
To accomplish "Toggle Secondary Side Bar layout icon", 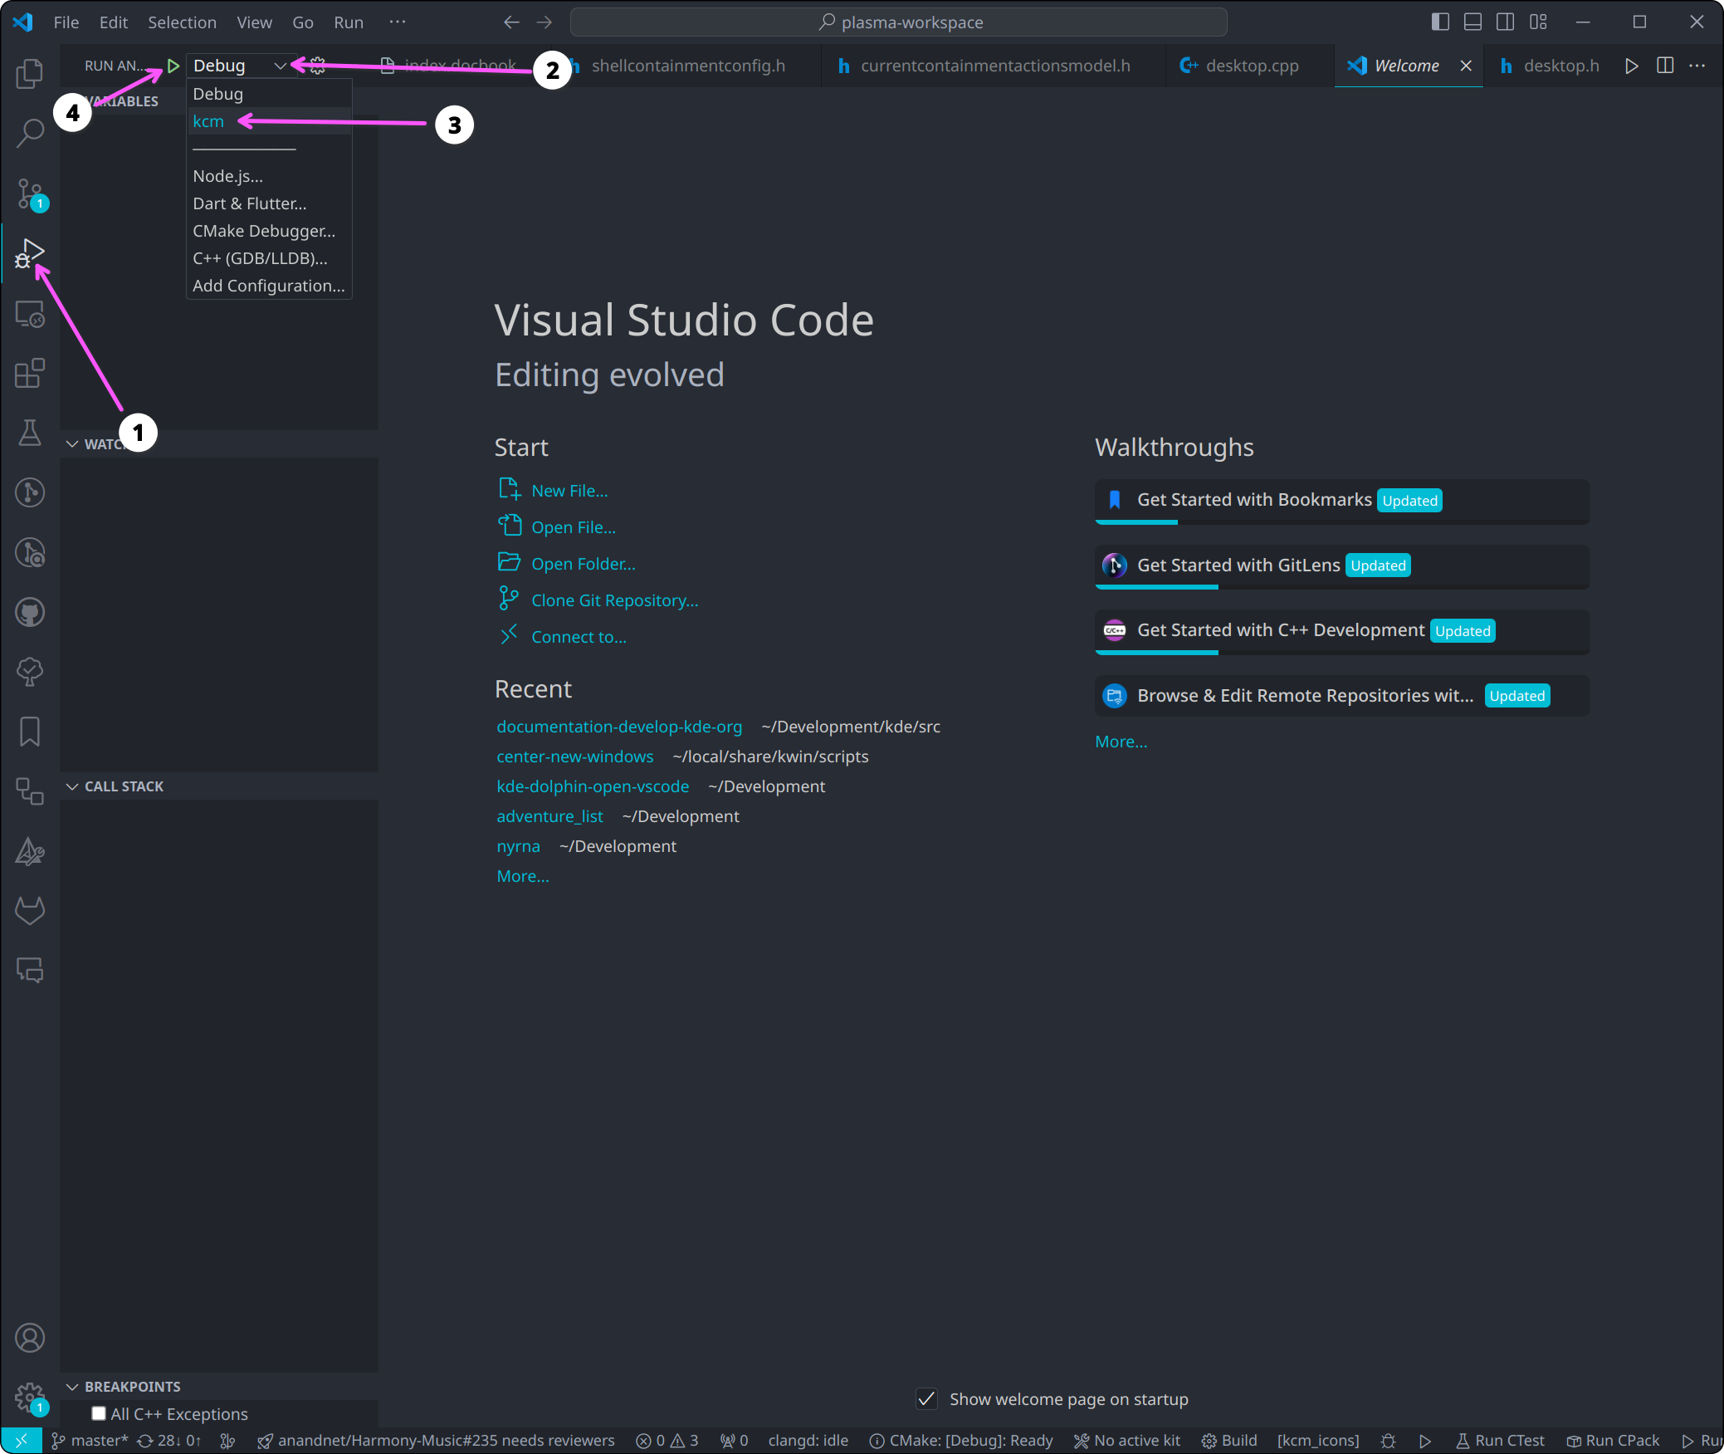I will point(1505,22).
